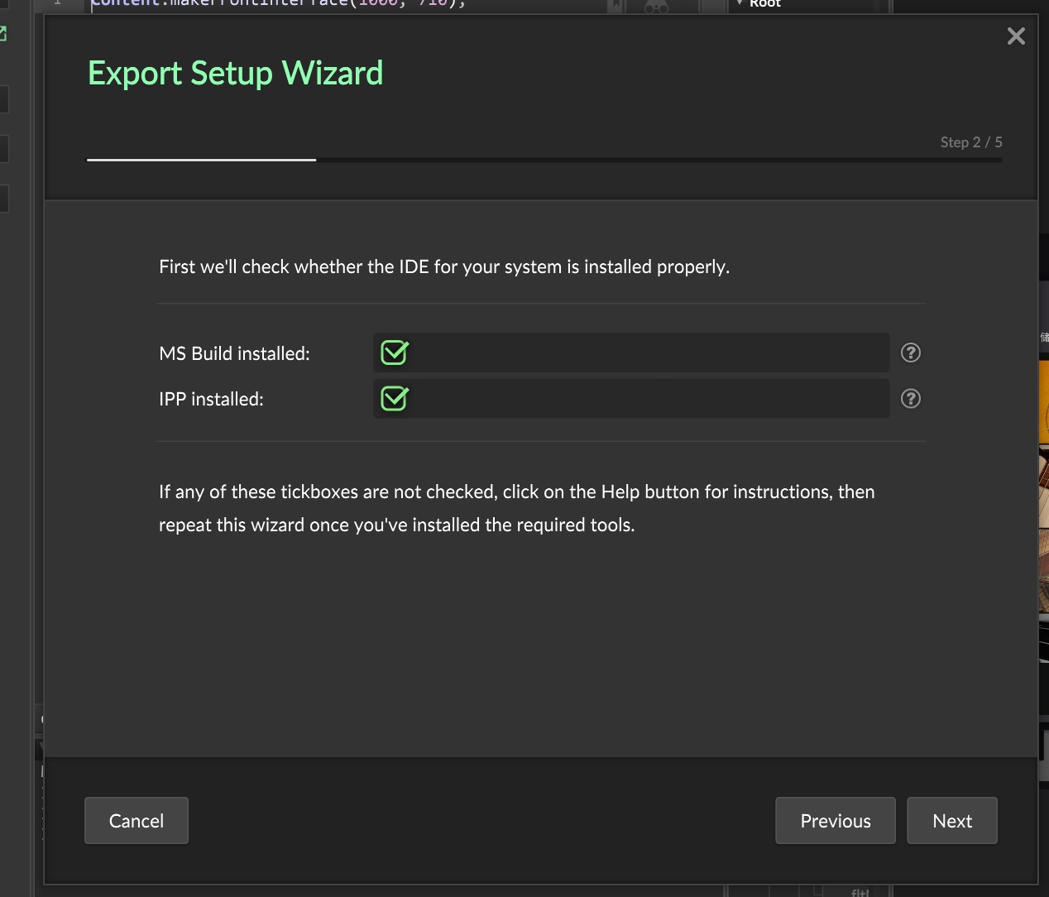Screen dimensions: 1049x897
Task: Click the green pop-out icon at left edge
Action: pos(2,34)
